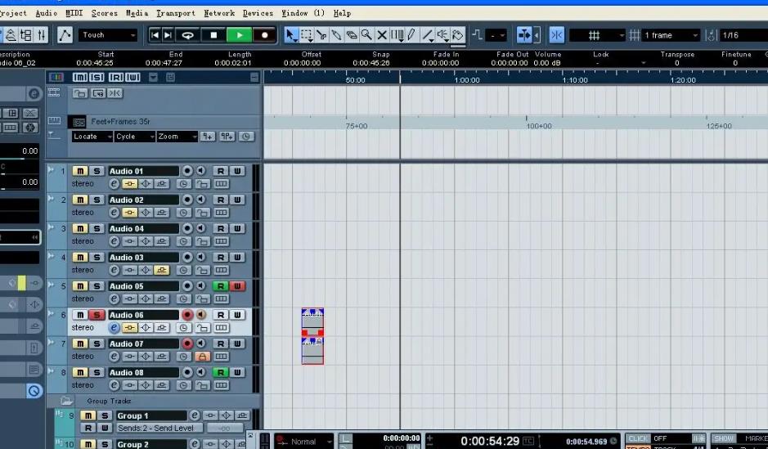Open the Cycle marker dropdown
This screenshot has width=768, height=449.
click(135, 137)
